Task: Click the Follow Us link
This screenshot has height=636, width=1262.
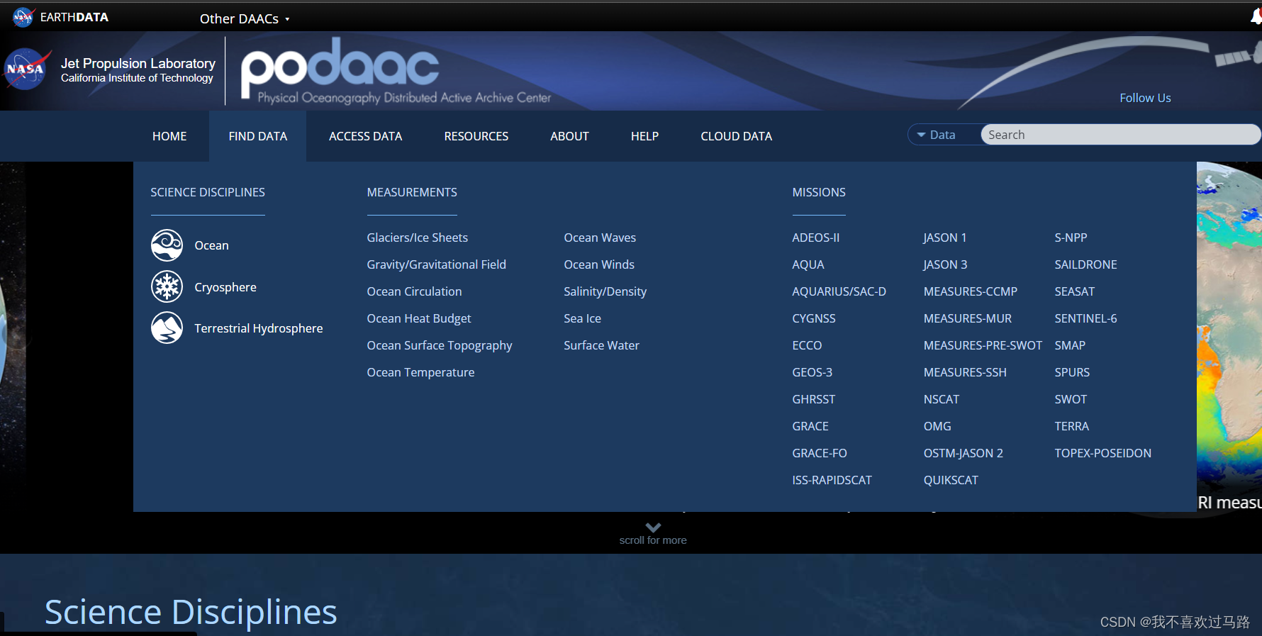Action: pyautogui.click(x=1145, y=98)
